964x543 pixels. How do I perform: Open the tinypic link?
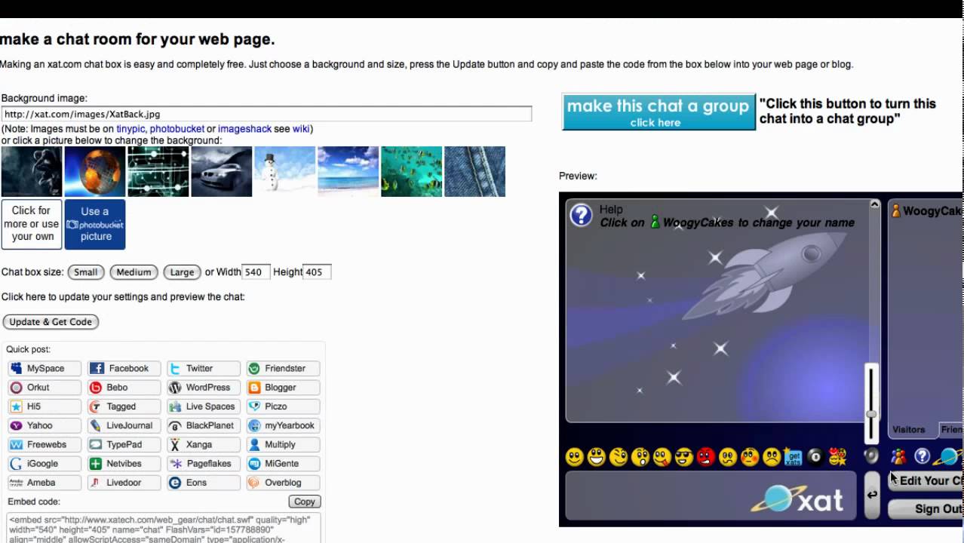tap(130, 129)
